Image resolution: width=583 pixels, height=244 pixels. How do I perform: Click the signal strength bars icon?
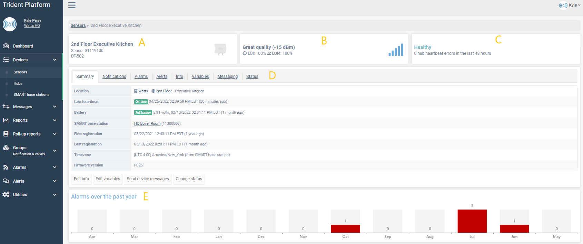[396, 50]
